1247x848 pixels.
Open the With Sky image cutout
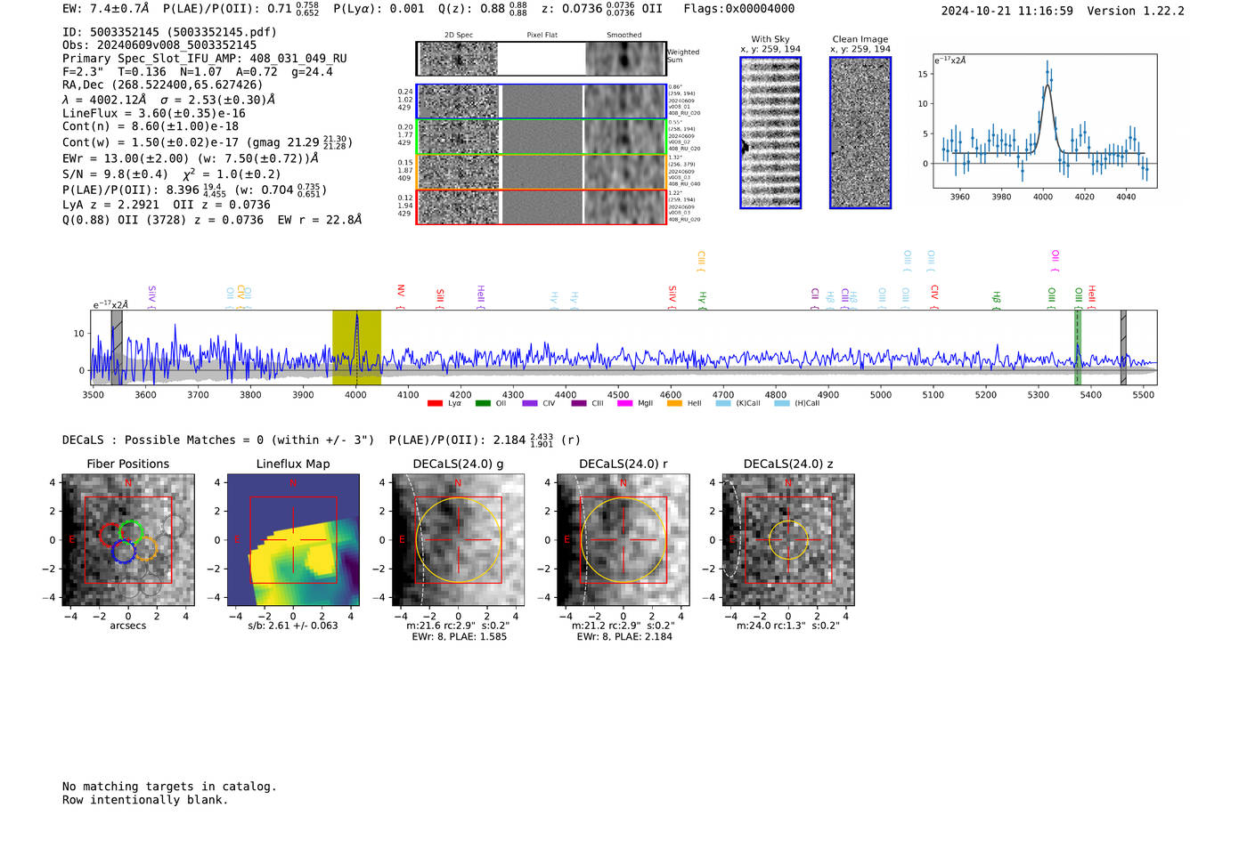click(x=770, y=133)
